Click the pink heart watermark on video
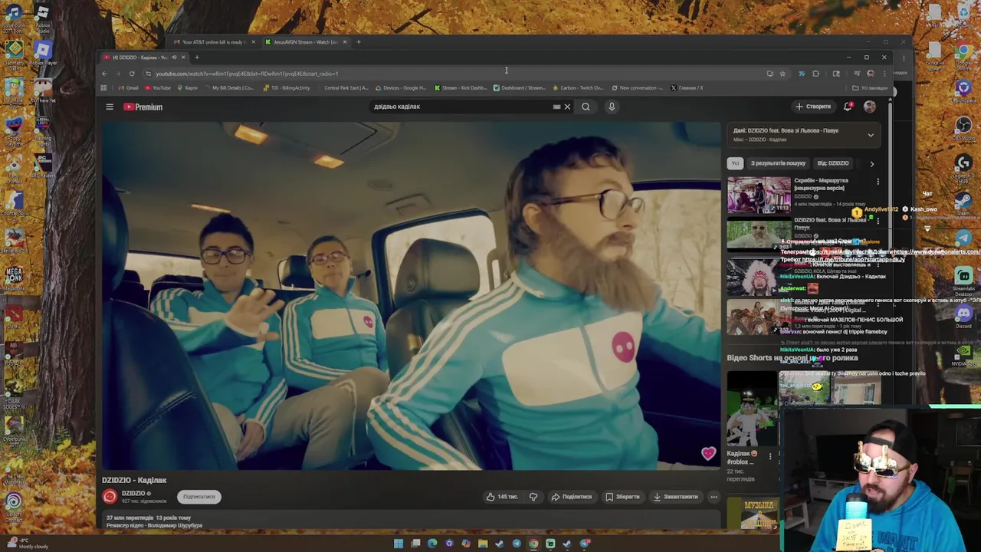Viewport: 981px width, 552px height. 708,454
